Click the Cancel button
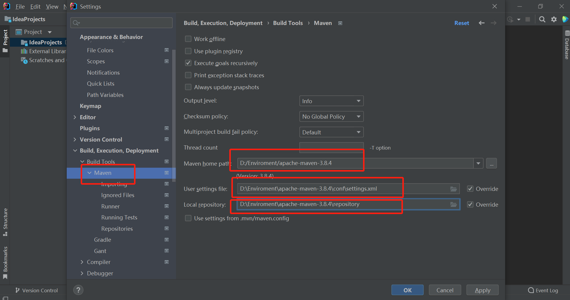Image resolution: width=570 pixels, height=300 pixels. click(x=445, y=290)
